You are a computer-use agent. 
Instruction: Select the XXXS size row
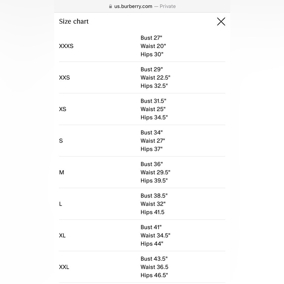pyautogui.click(x=142, y=46)
